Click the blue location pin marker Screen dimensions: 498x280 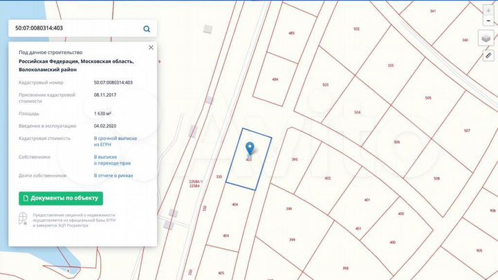tap(250, 149)
